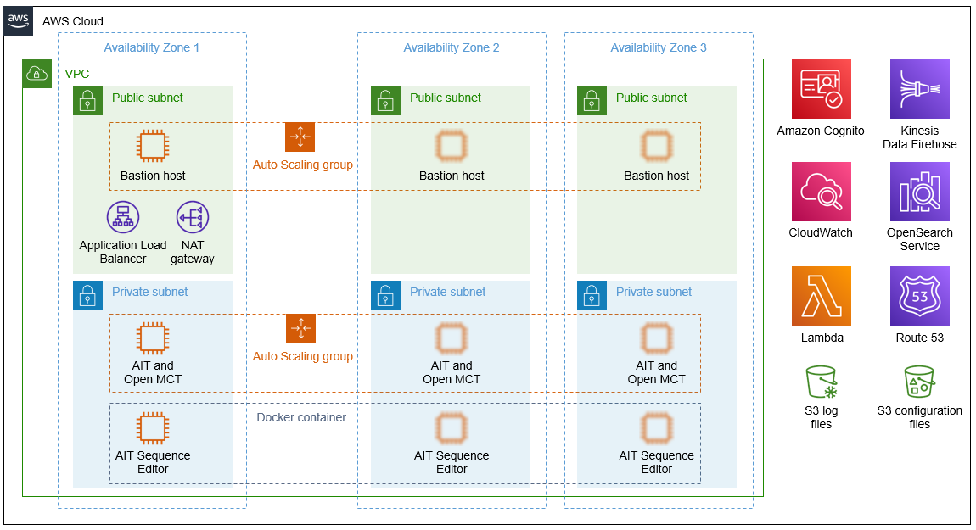
Task: Select 'AIT Sequence Editor' text in Zone 1
Action: 153,462
